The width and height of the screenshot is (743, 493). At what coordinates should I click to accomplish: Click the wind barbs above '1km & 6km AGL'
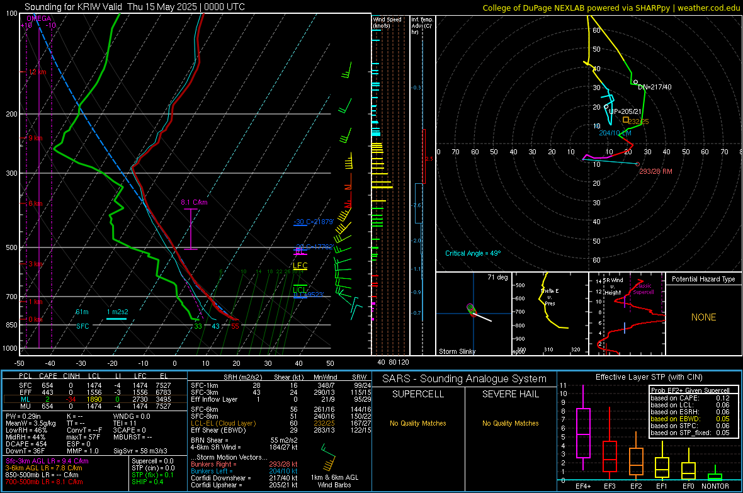click(329, 458)
